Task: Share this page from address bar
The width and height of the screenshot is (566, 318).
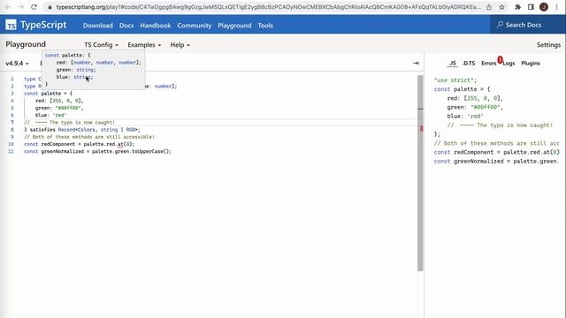Action: click(489, 7)
